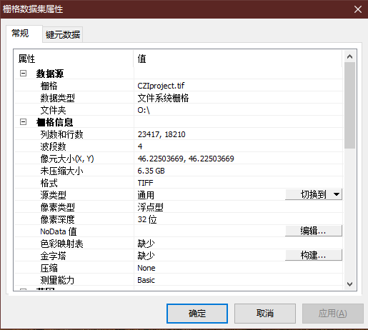This screenshot has width=368, height=330.
Task: Click the 构建... pyramid button
Action: pos(314,255)
